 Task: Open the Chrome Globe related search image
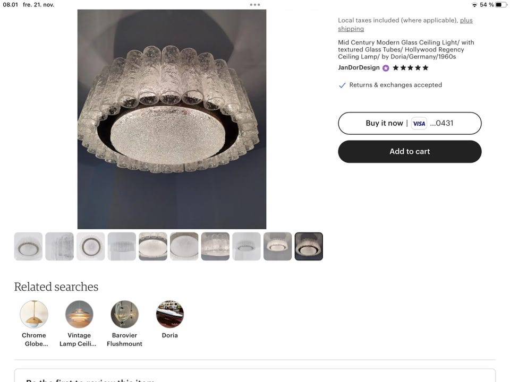tap(34, 314)
